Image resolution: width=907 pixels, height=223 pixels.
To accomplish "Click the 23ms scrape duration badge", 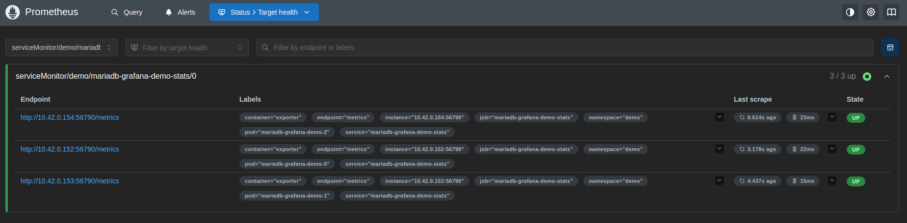I will pyautogui.click(x=803, y=117).
